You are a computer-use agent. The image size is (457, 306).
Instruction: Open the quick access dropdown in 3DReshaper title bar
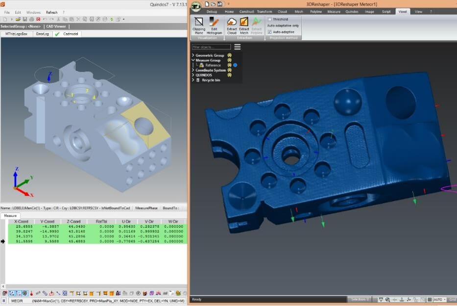pyautogui.click(x=228, y=4)
